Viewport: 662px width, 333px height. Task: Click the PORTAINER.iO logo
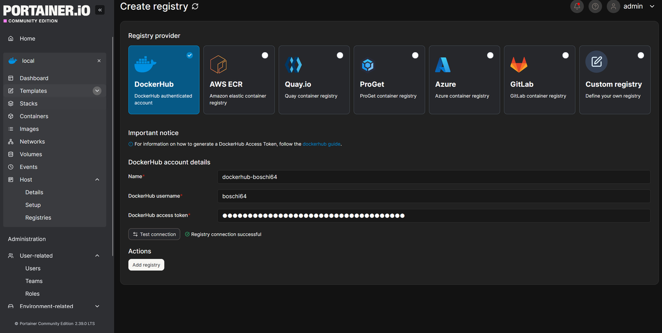point(47,10)
